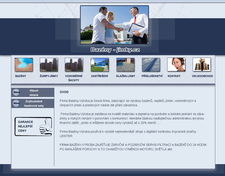Open the Zastřešení pool enclosure thumbnail
The height and width of the screenshot is (176, 225).
coord(100,65)
